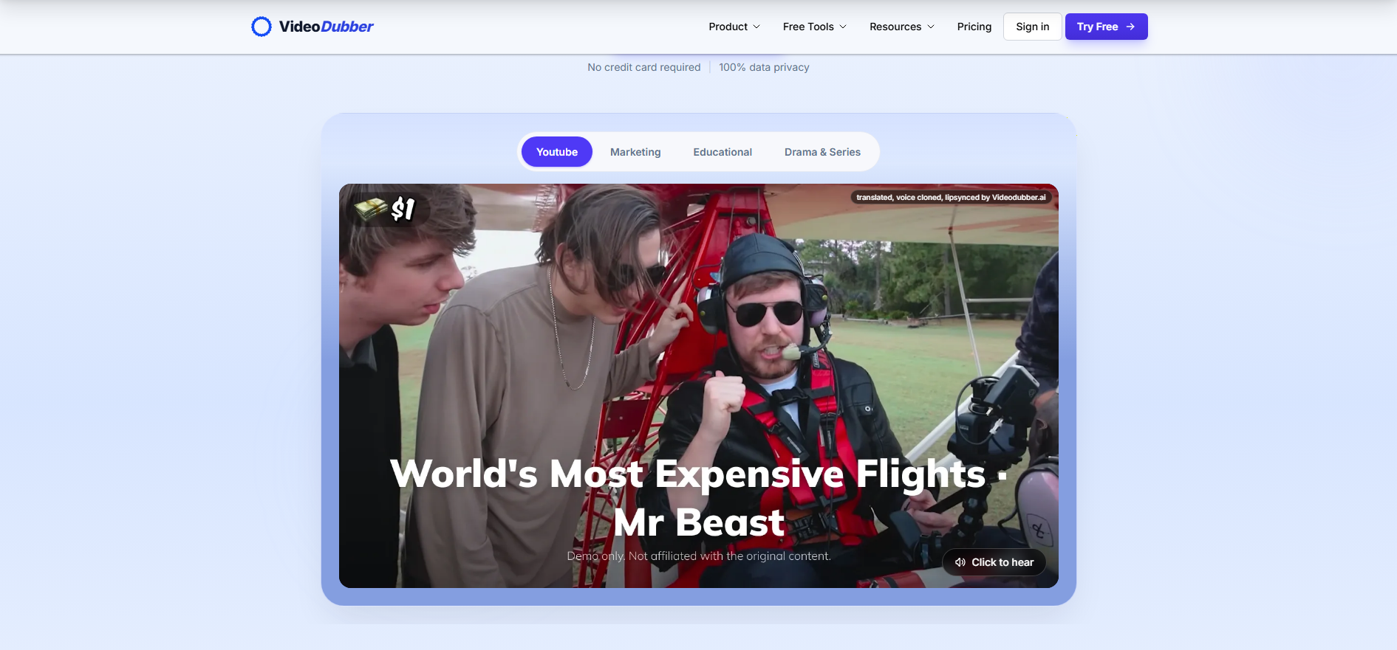Screen dimensions: 1397x650
Task: Click the Click to hear button
Action: [x=994, y=562]
